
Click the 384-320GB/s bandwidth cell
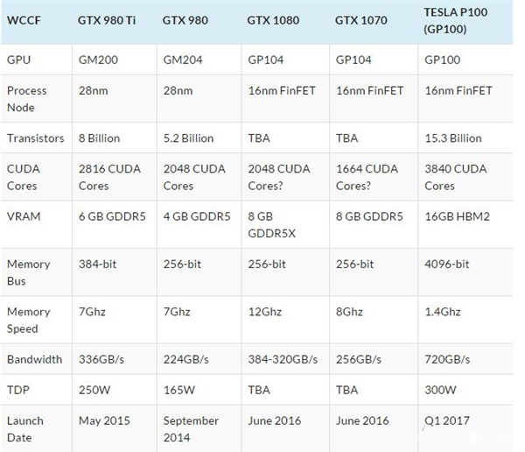[284, 359]
